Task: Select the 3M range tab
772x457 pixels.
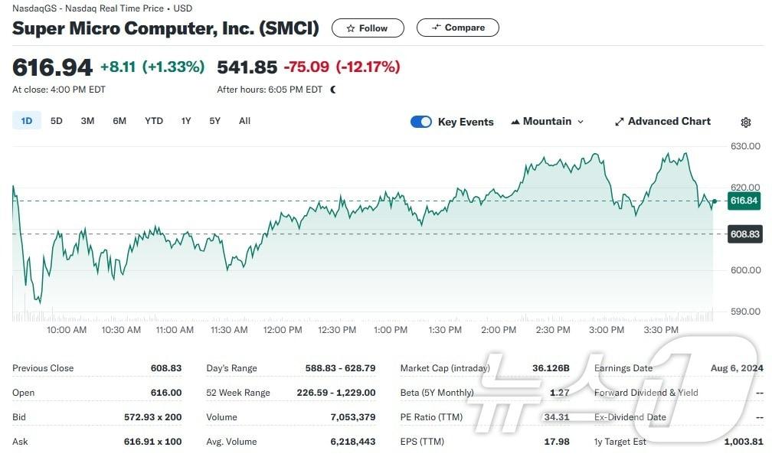Action: pyautogui.click(x=87, y=121)
